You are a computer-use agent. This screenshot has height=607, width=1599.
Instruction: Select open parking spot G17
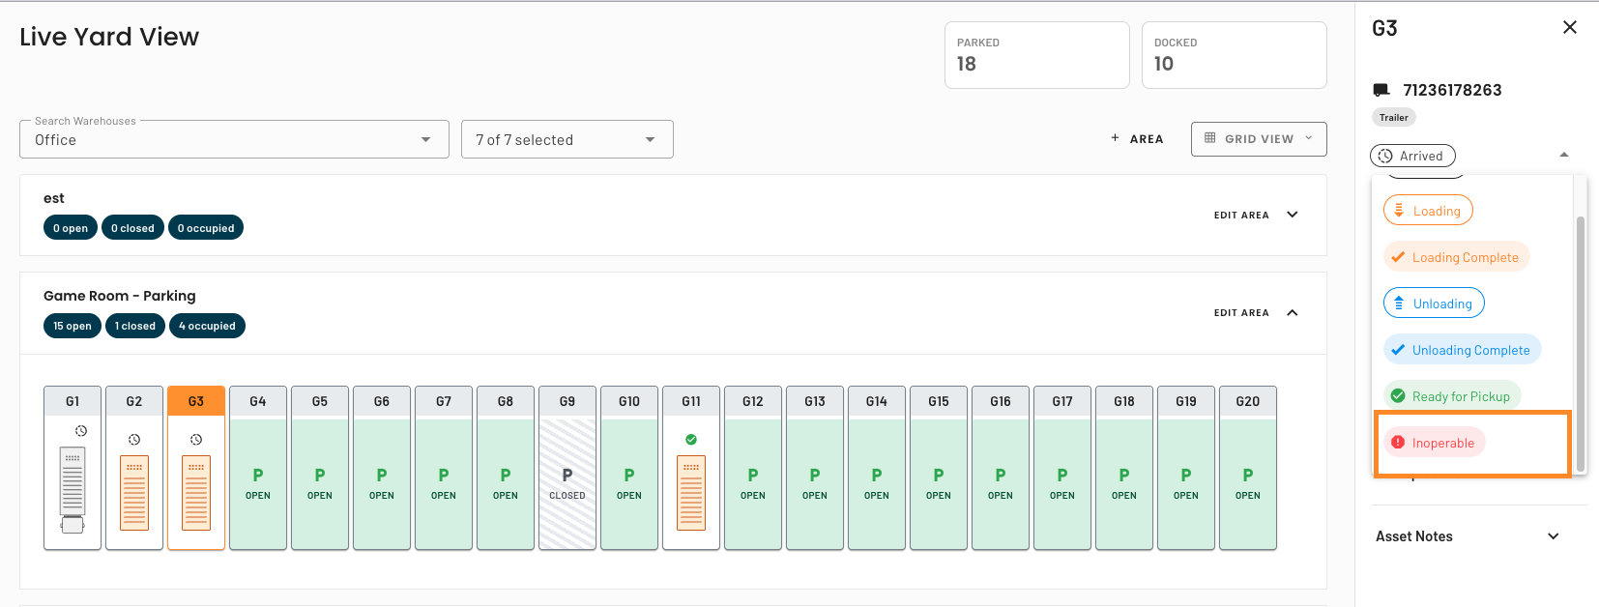[1062, 468]
